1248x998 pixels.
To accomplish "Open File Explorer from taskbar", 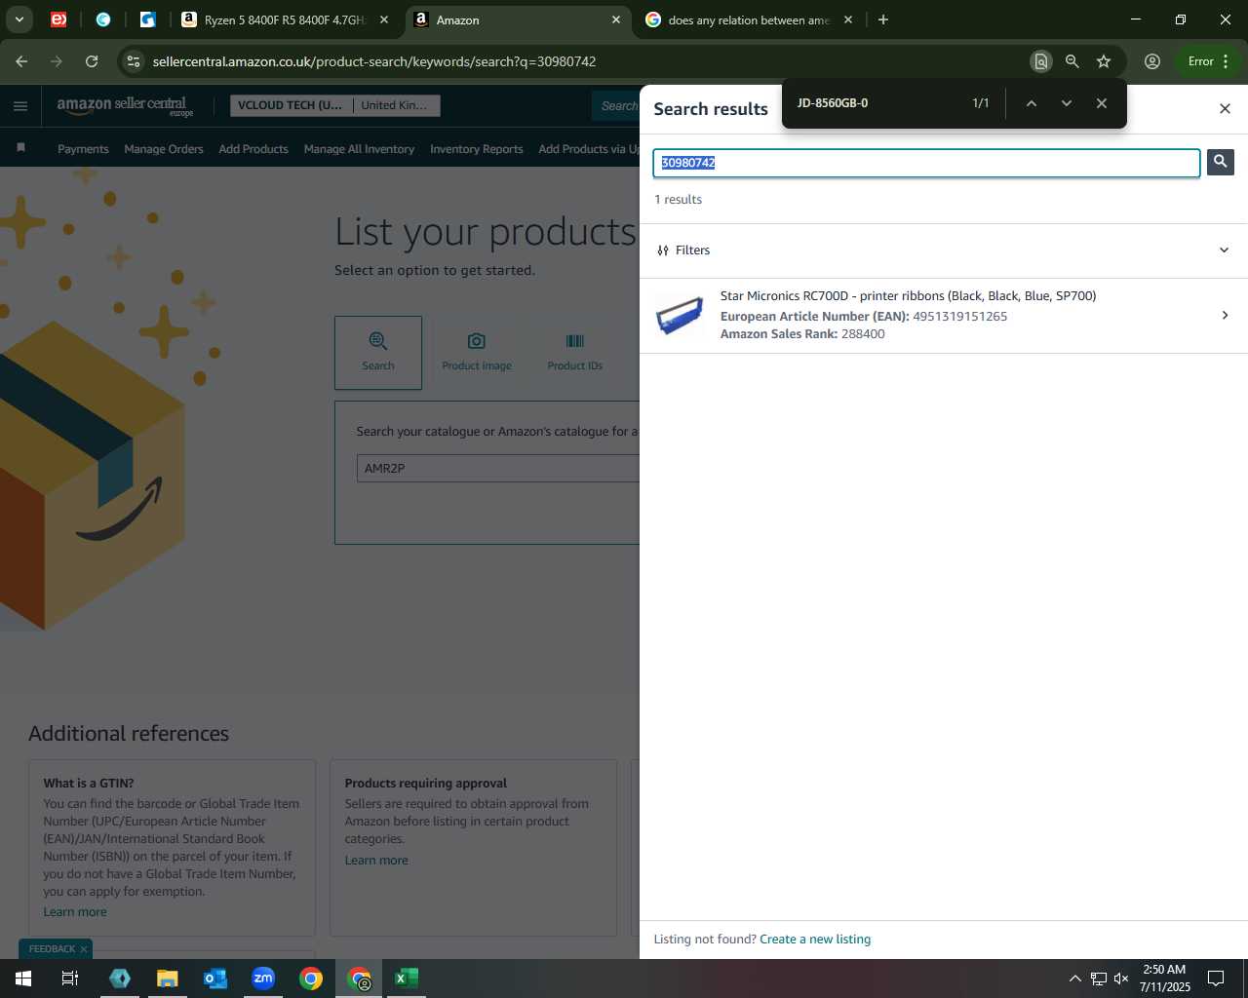I will pos(168,979).
